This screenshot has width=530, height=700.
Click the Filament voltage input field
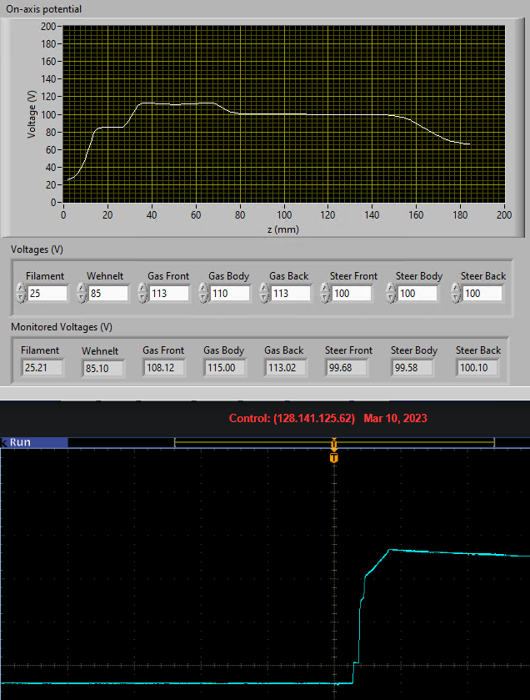pos(47,294)
